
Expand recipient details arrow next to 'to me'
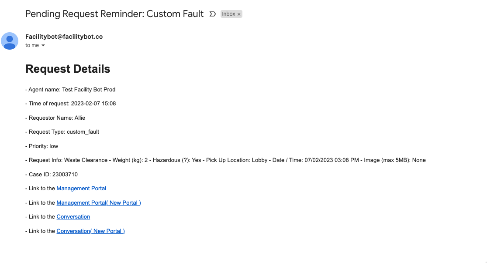pos(43,46)
